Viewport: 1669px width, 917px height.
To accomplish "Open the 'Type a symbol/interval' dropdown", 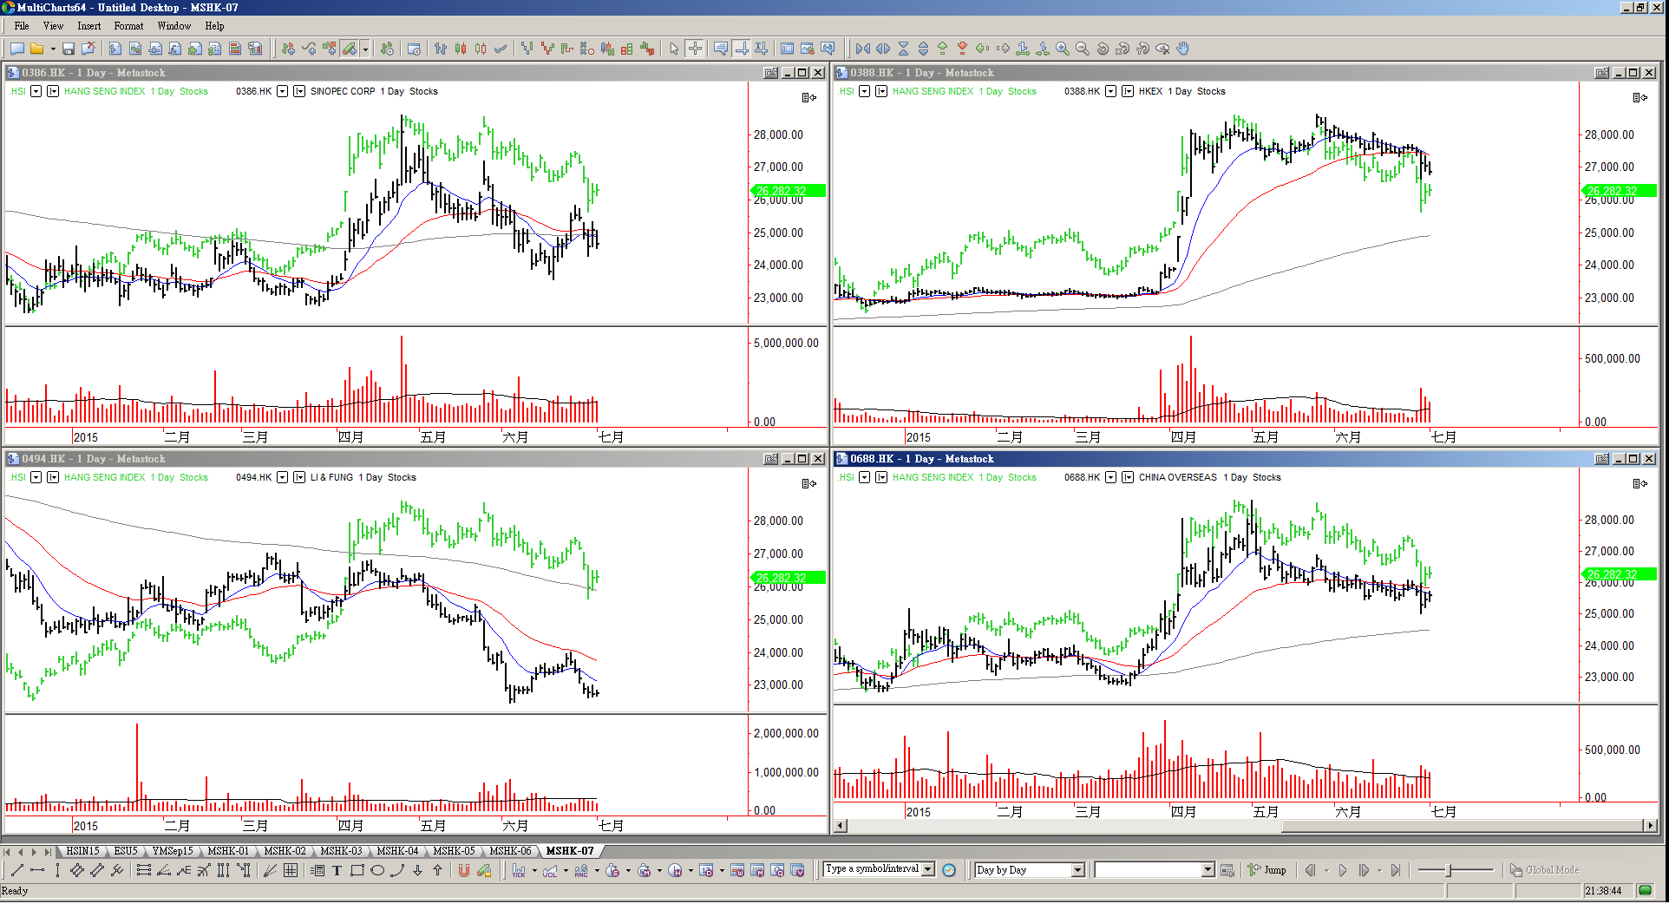I will (928, 869).
